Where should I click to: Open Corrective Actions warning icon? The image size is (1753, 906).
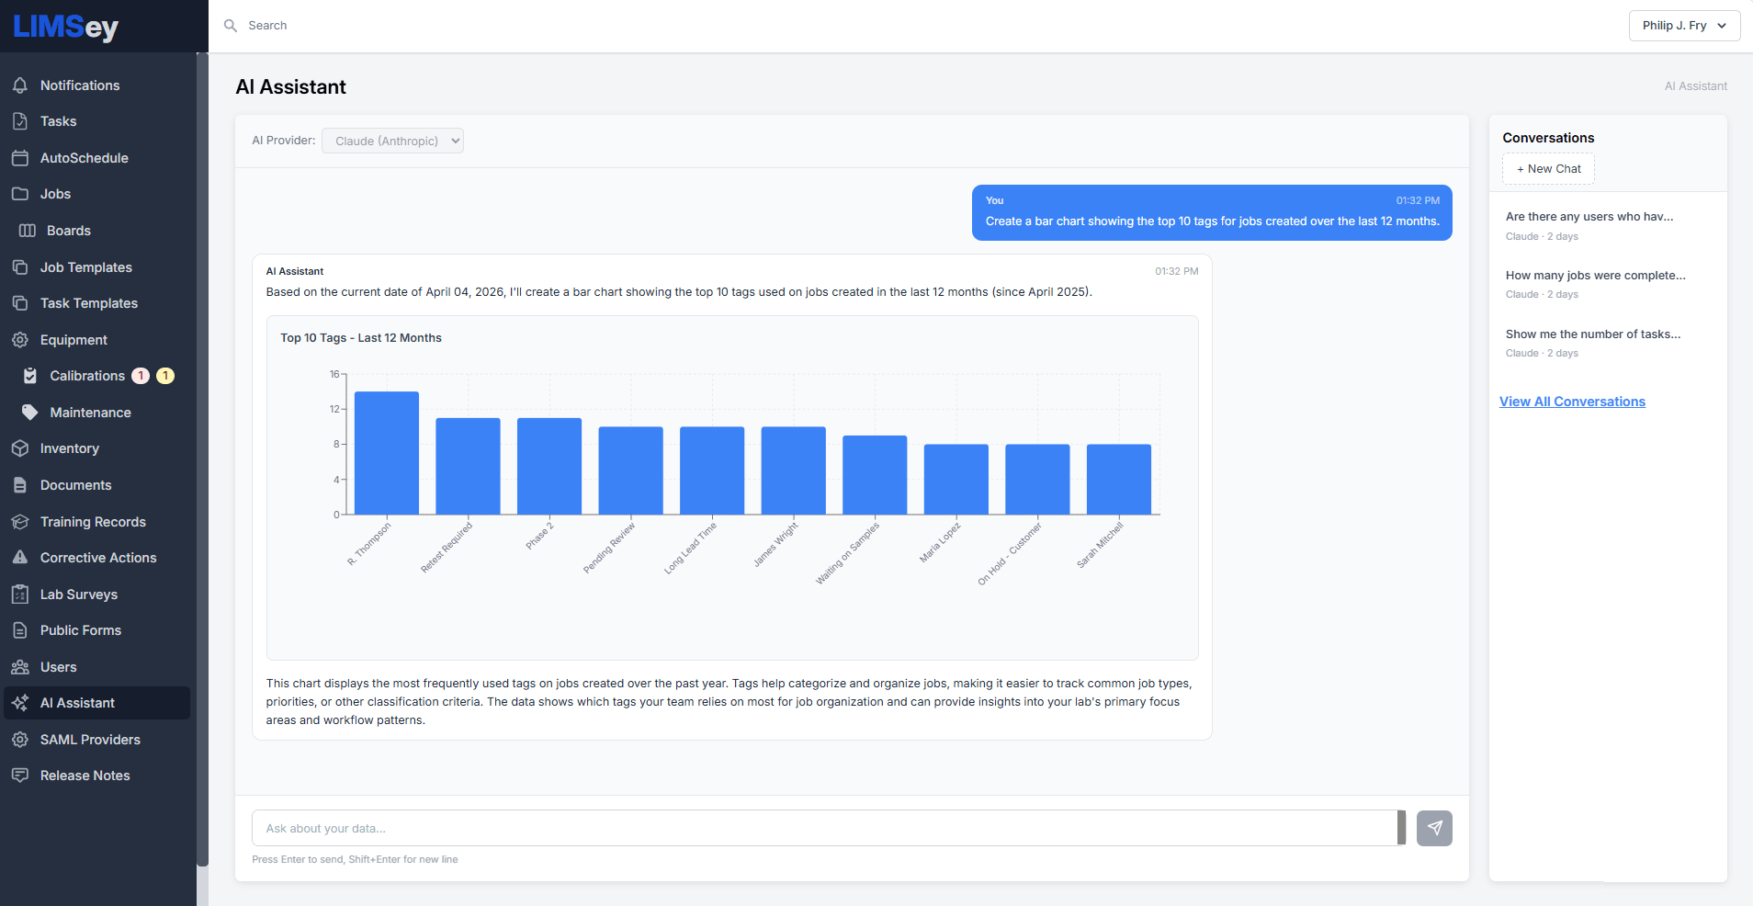coord(20,558)
